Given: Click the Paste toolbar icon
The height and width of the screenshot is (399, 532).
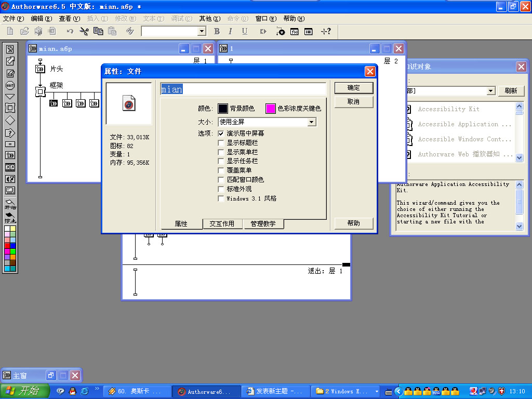Looking at the screenshot, I should [112, 32].
